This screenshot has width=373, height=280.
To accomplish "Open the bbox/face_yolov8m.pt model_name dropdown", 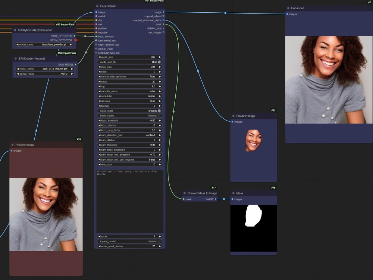I will tap(44, 44).
